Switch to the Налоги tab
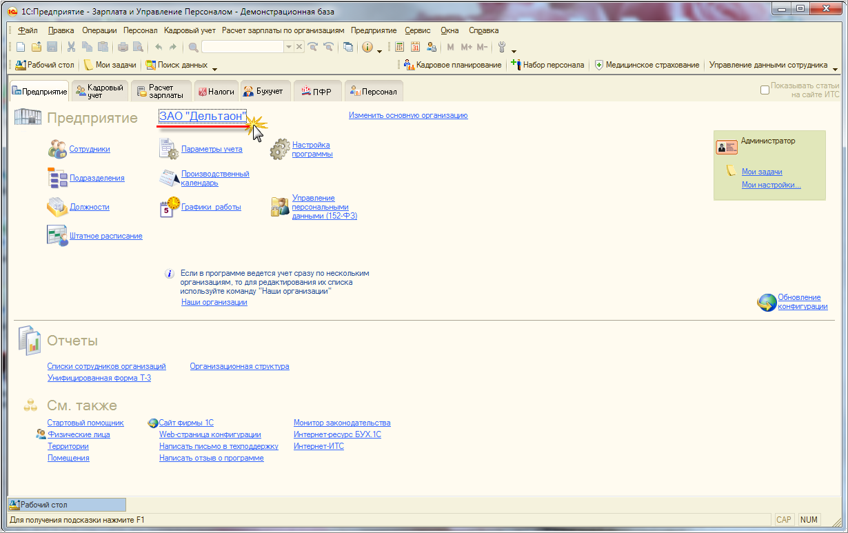Screen dimensions: 848x533 click(x=216, y=91)
